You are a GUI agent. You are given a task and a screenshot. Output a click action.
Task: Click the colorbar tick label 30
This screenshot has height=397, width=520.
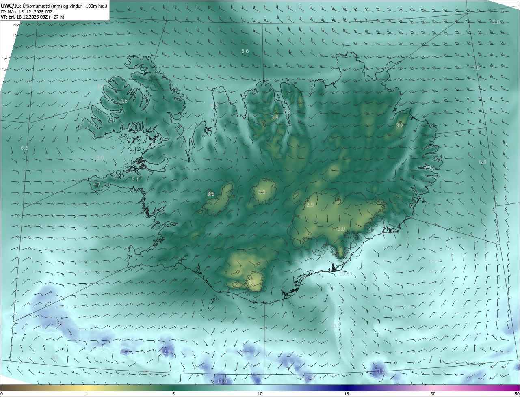[433, 394]
